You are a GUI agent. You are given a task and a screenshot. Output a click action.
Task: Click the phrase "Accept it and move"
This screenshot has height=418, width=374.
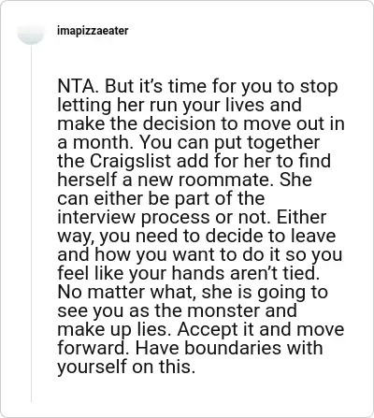(x=261, y=329)
